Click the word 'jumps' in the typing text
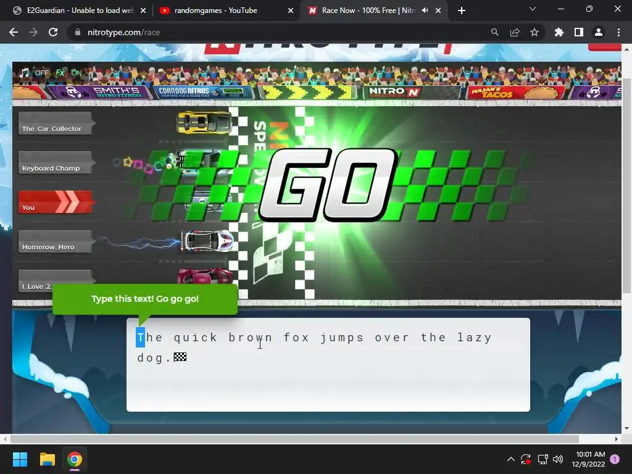The image size is (632, 474). click(x=342, y=338)
